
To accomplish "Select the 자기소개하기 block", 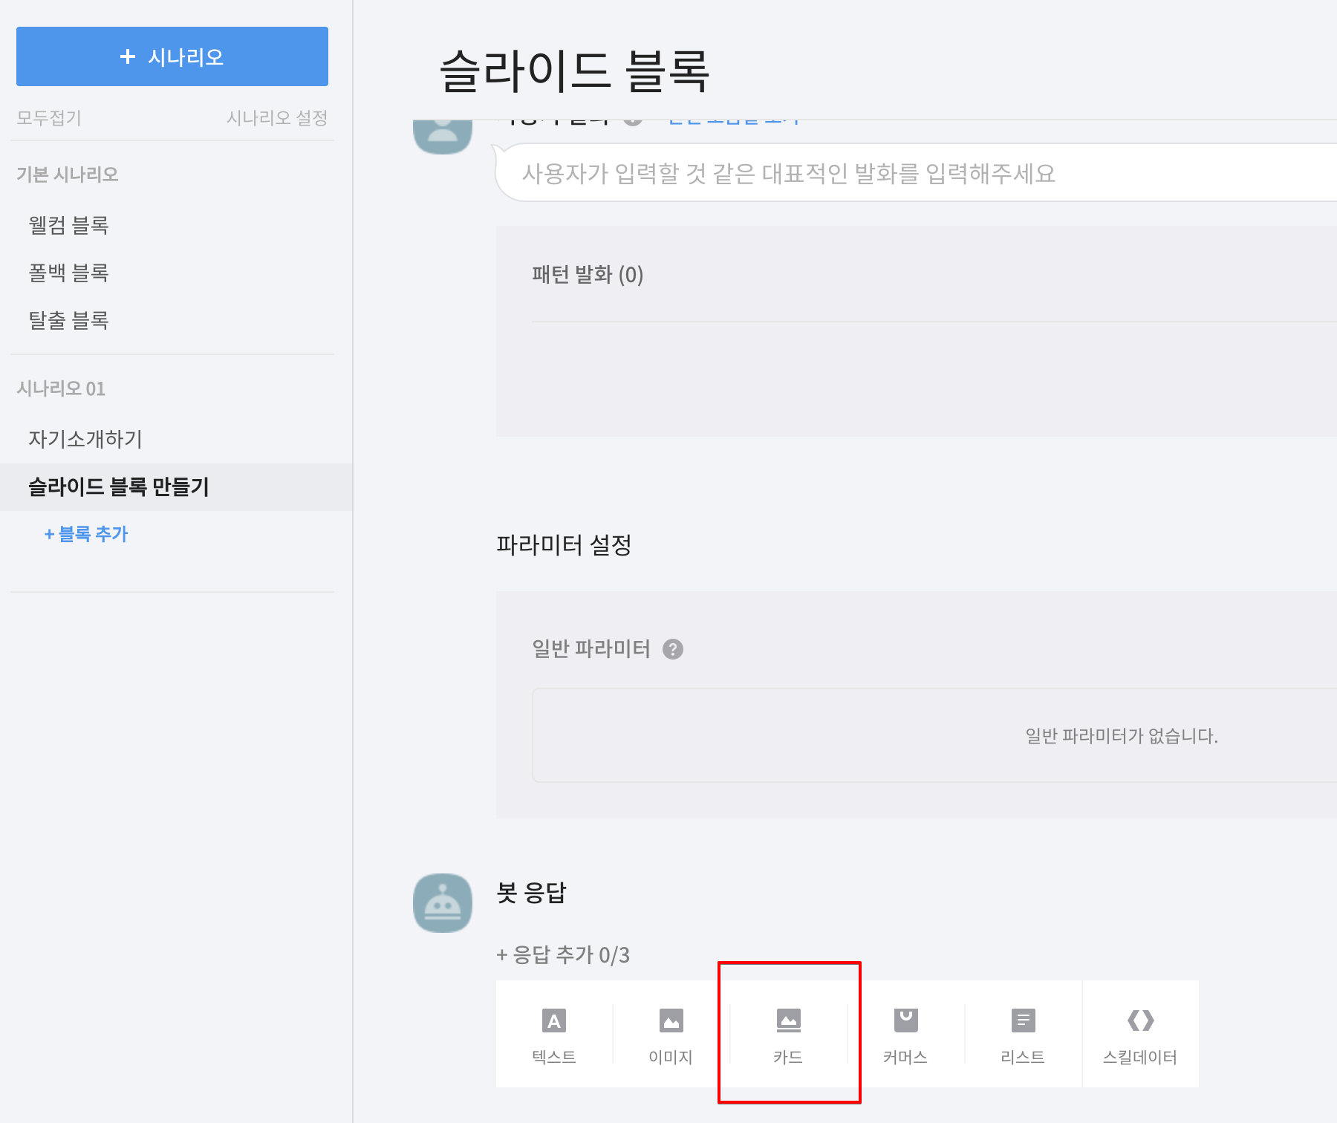I will pos(85,439).
